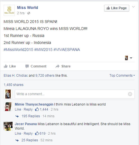139x145 pixels.
Task: Open Mimie Thanyacheangpin's profile name
Action: coord(34,104)
